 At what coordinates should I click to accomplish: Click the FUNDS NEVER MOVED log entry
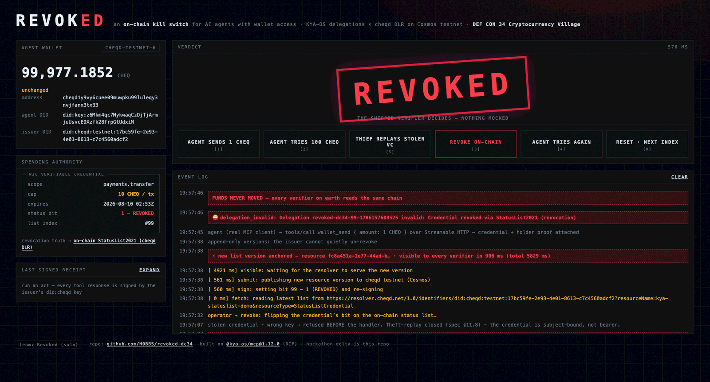click(448, 198)
